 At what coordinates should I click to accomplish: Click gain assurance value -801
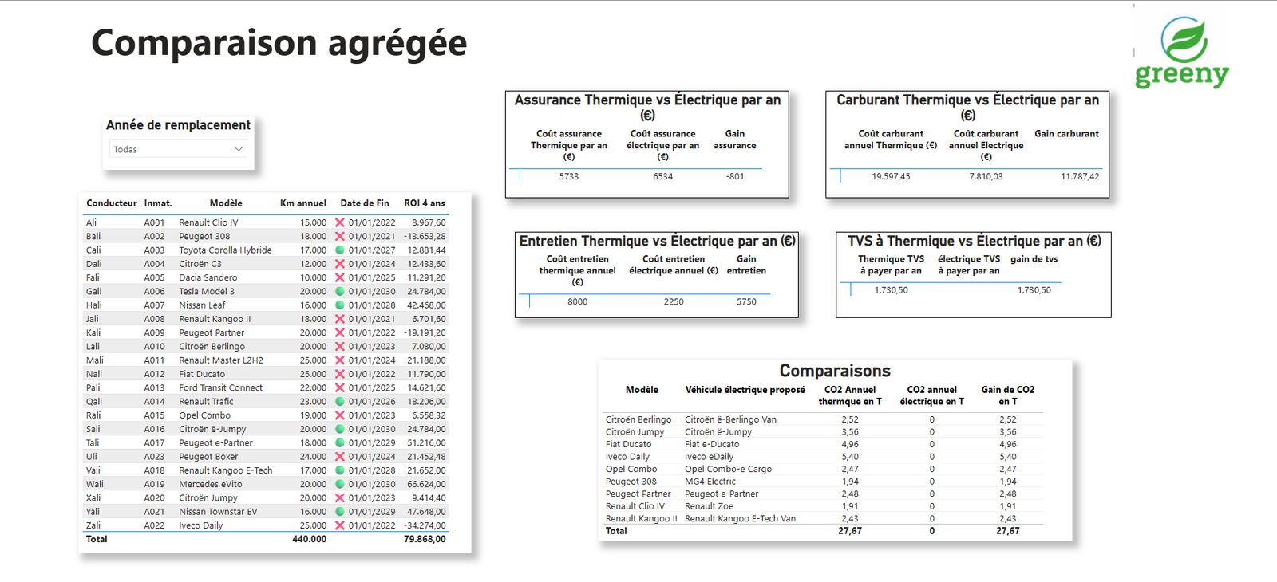(x=735, y=176)
